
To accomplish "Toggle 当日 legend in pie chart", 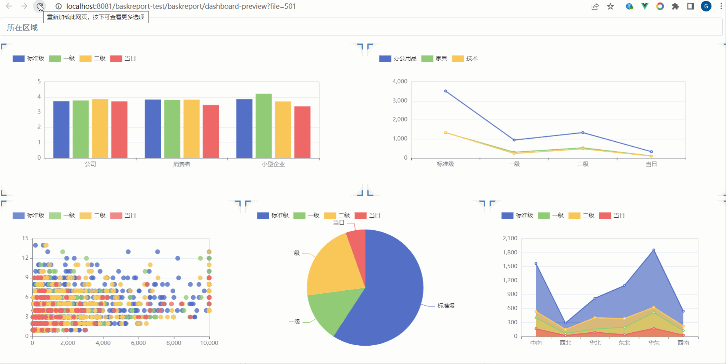I will click(x=367, y=215).
